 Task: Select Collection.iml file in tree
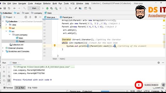pyautogui.click(x=16, y=45)
